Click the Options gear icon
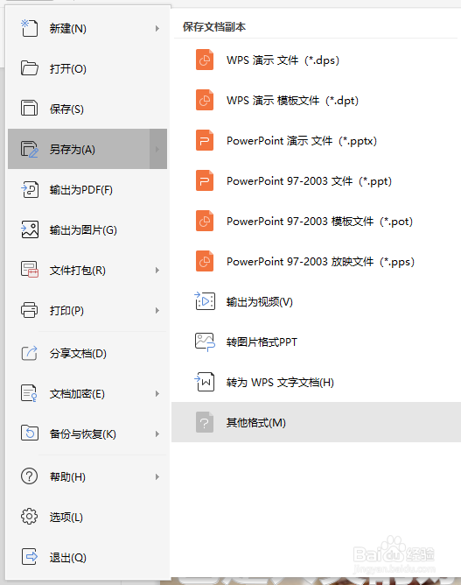The width and height of the screenshot is (461, 585). coord(29,517)
